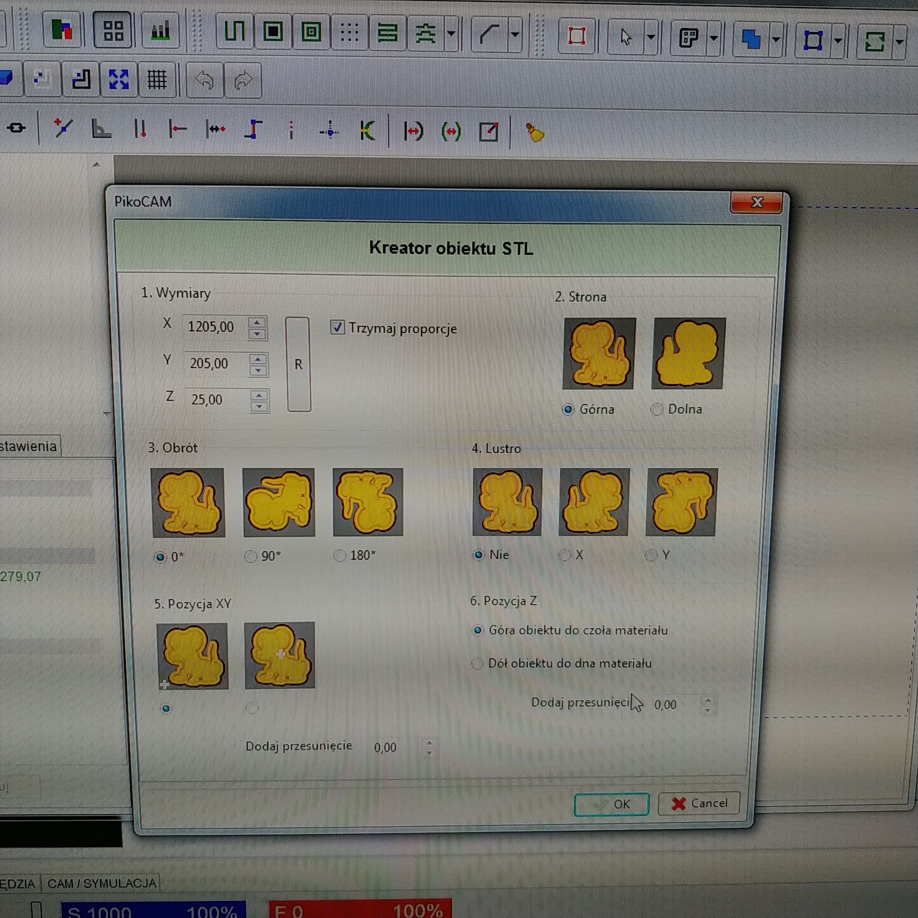Viewport: 918px width, 918px height.
Task: Click the red square selection frame icon
Action: 577,36
